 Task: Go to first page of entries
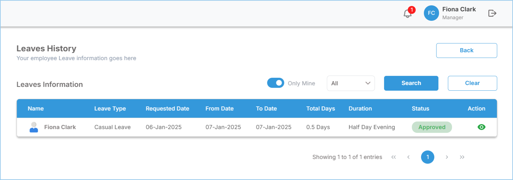tap(394, 157)
